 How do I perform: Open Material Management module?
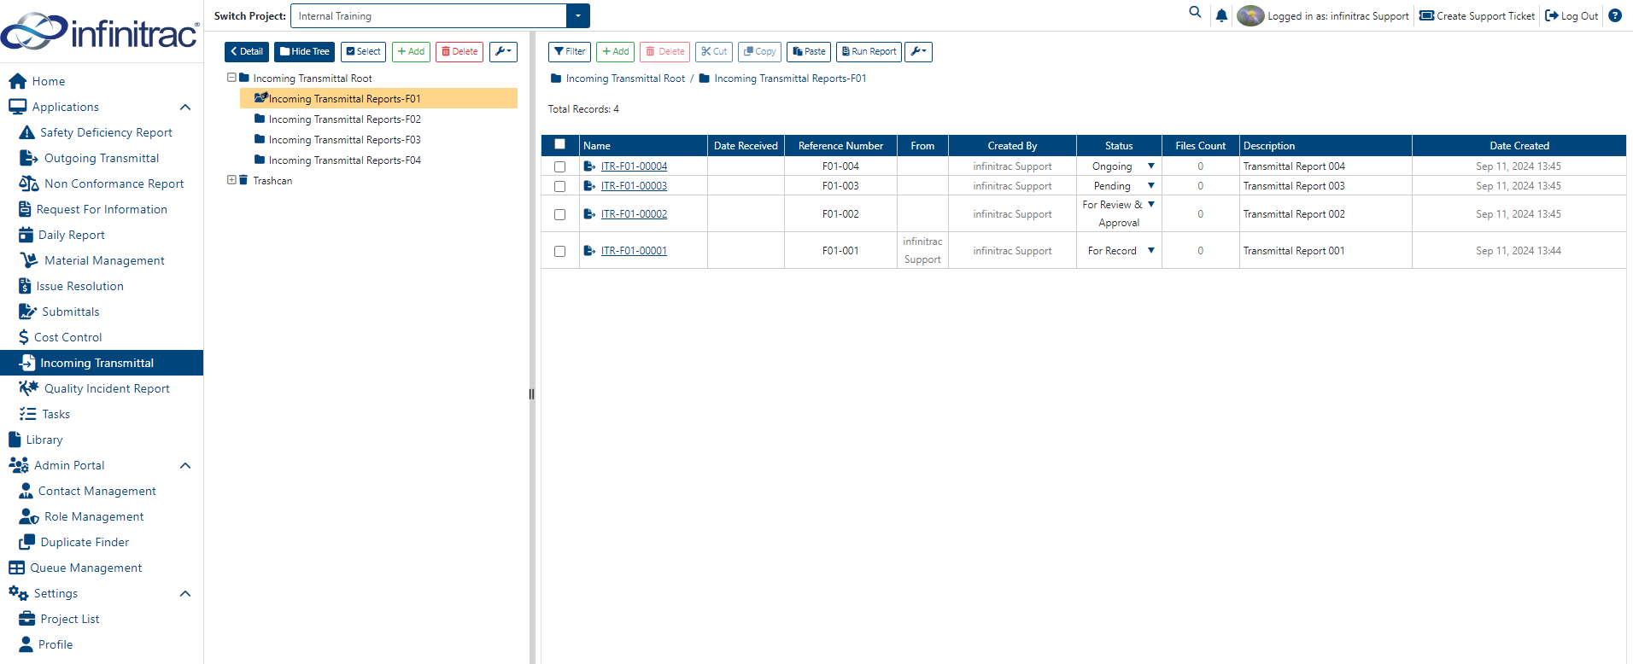104,260
